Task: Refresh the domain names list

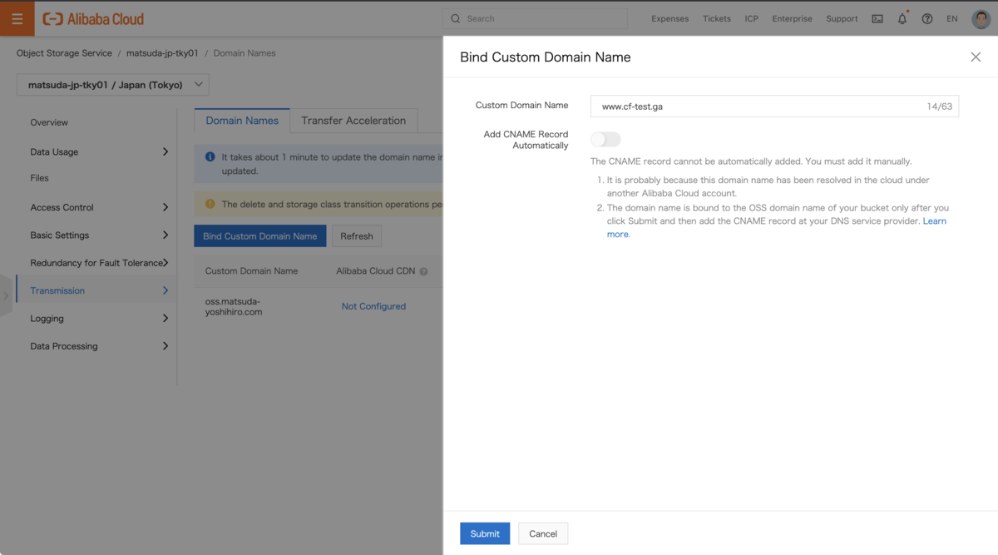Action: pos(357,235)
